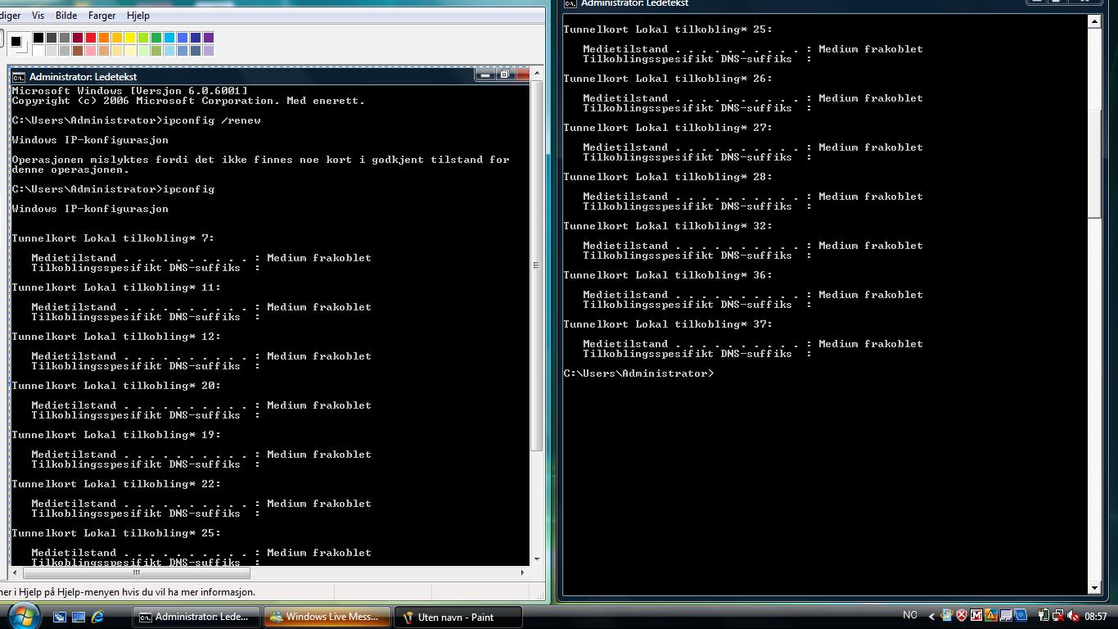The height and width of the screenshot is (629, 1118).
Task: Open the McAfee M tray icon
Action: (976, 616)
